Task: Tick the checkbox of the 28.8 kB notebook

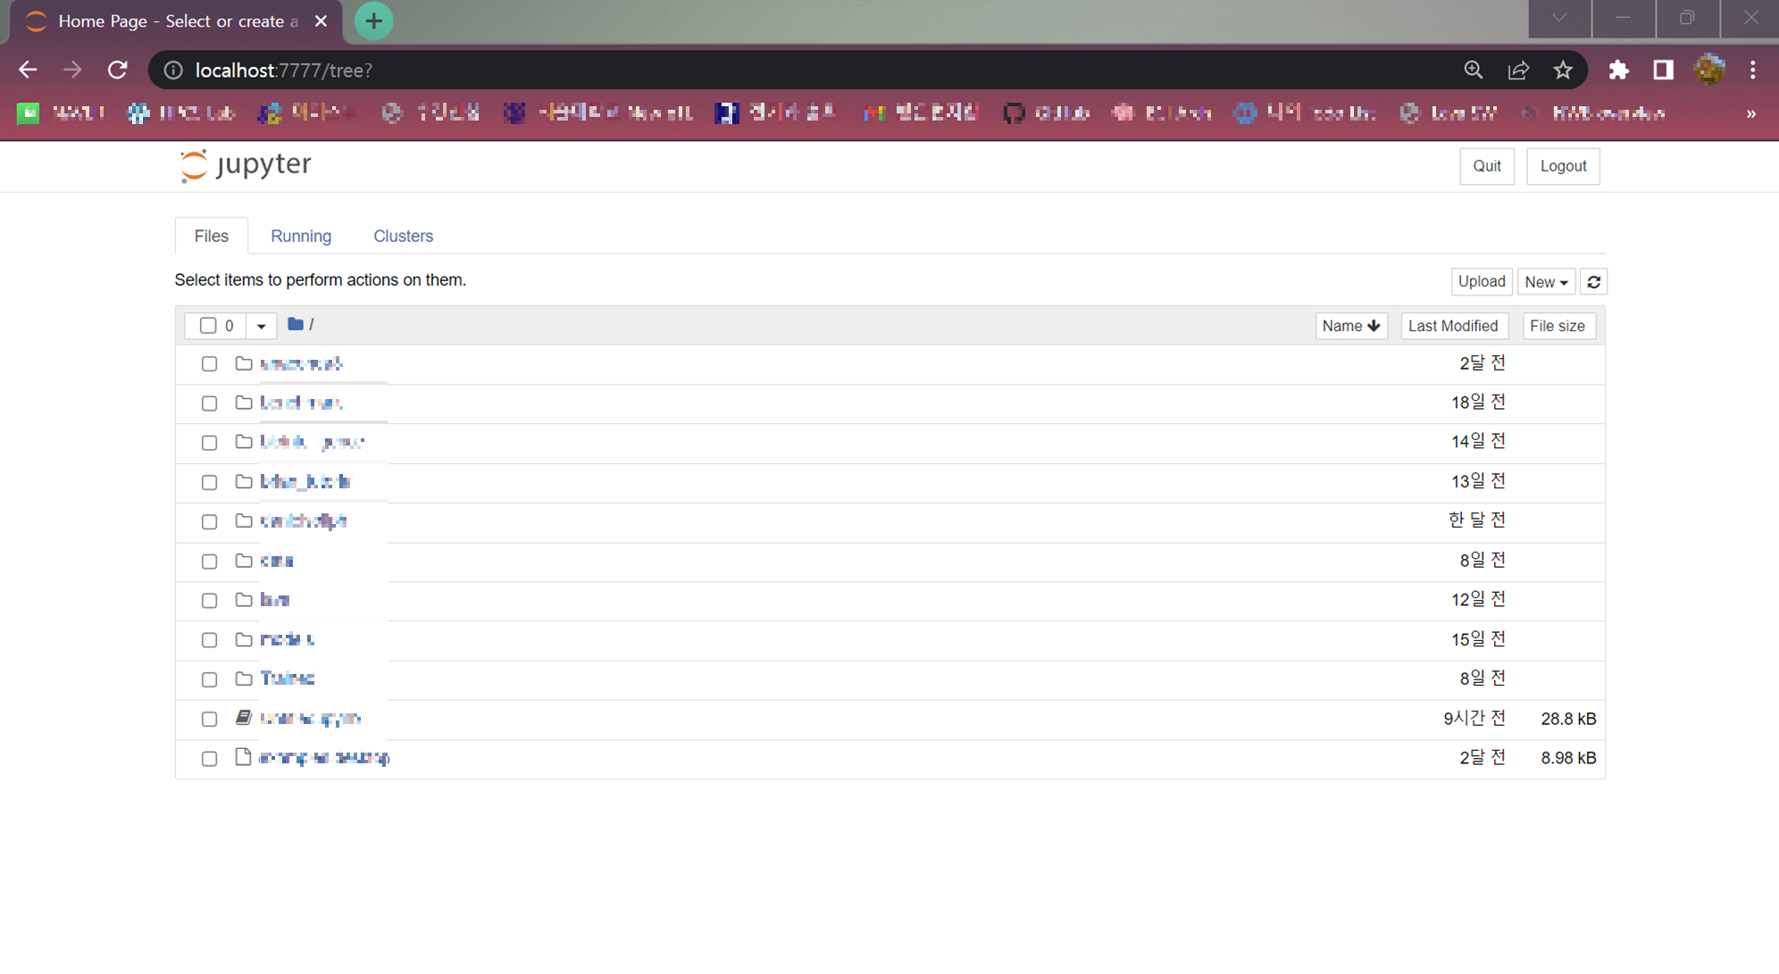Action: (209, 720)
